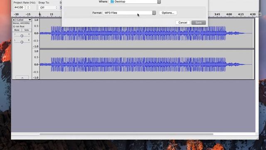Screen dimensions: 266x150
Task: Click the 15 mark on the timeline ruler
Action: coord(52,14)
